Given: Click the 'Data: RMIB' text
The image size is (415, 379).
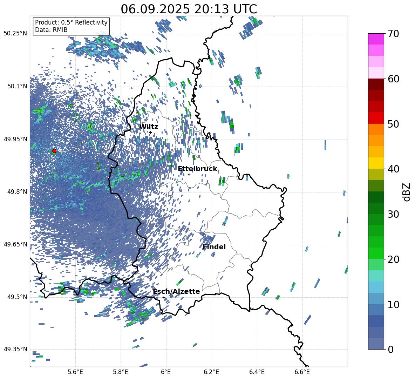Looking at the screenshot, I should click(51, 30).
